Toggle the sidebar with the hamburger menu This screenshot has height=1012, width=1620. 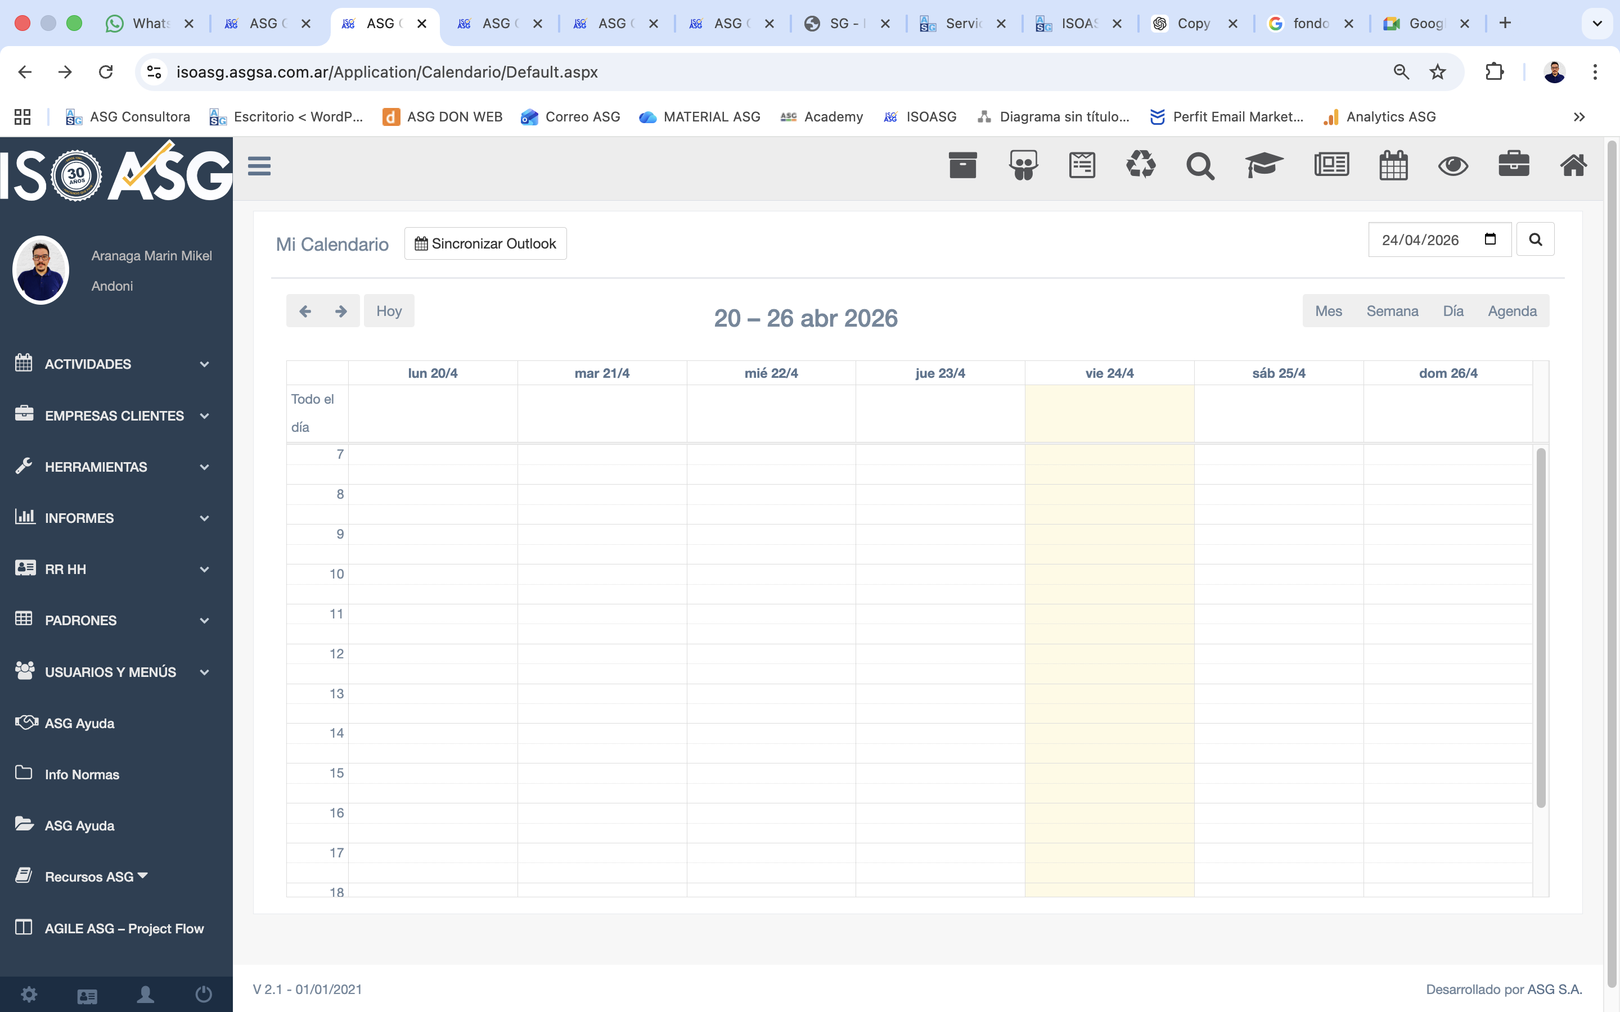[259, 165]
